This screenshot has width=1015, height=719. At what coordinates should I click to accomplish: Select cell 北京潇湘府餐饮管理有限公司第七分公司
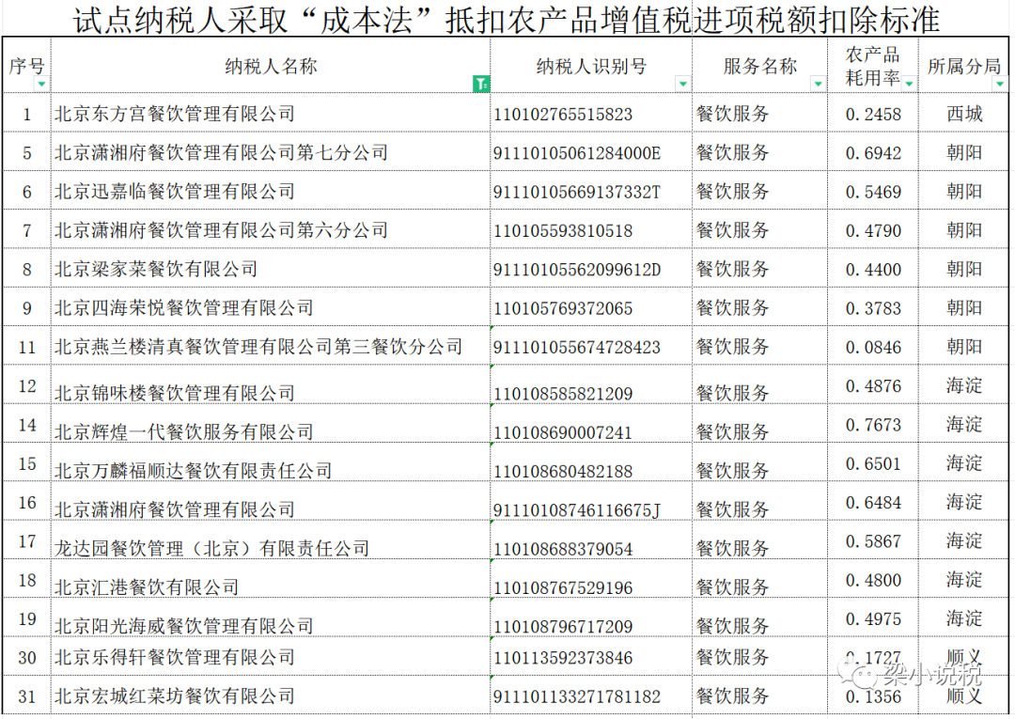click(271, 152)
